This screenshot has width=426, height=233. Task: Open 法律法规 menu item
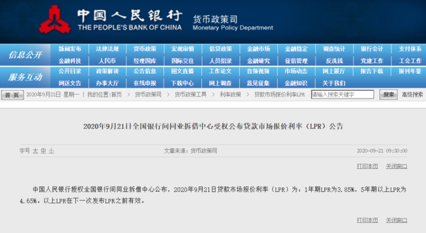tap(107, 49)
